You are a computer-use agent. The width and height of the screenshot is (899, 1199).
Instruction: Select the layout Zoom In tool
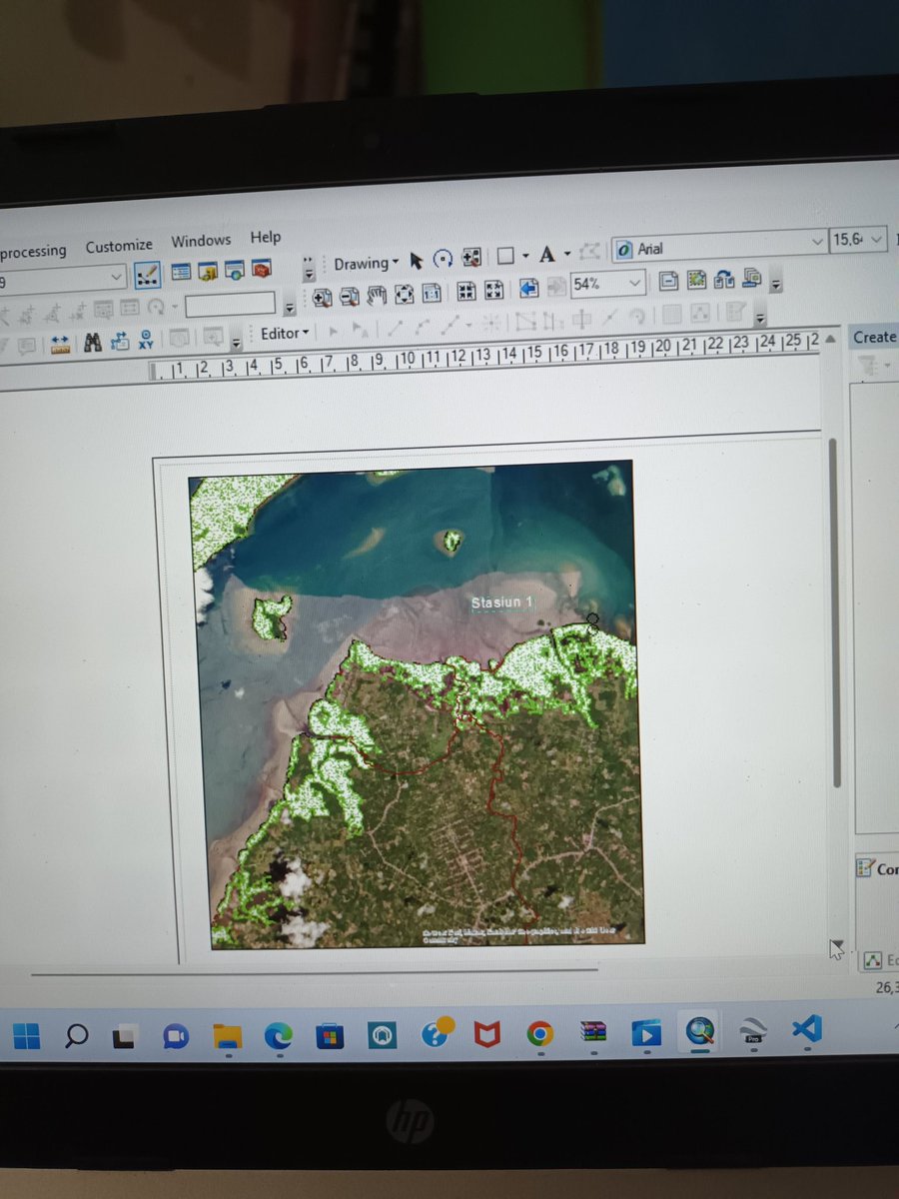pyautogui.click(x=323, y=297)
